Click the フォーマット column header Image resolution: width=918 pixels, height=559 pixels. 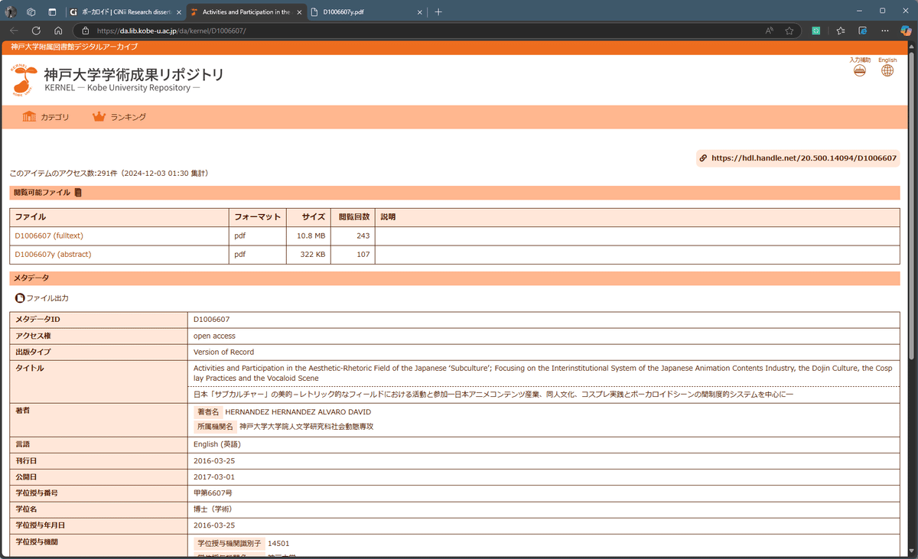click(x=258, y=217)
